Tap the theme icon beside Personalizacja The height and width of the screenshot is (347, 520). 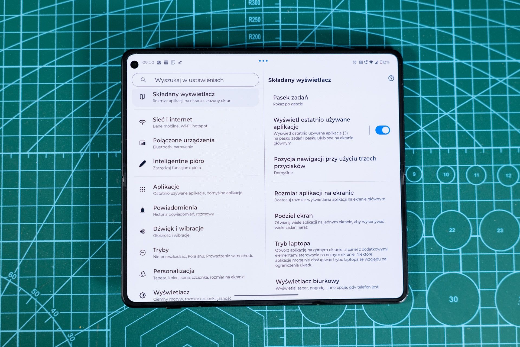(143, 274)
